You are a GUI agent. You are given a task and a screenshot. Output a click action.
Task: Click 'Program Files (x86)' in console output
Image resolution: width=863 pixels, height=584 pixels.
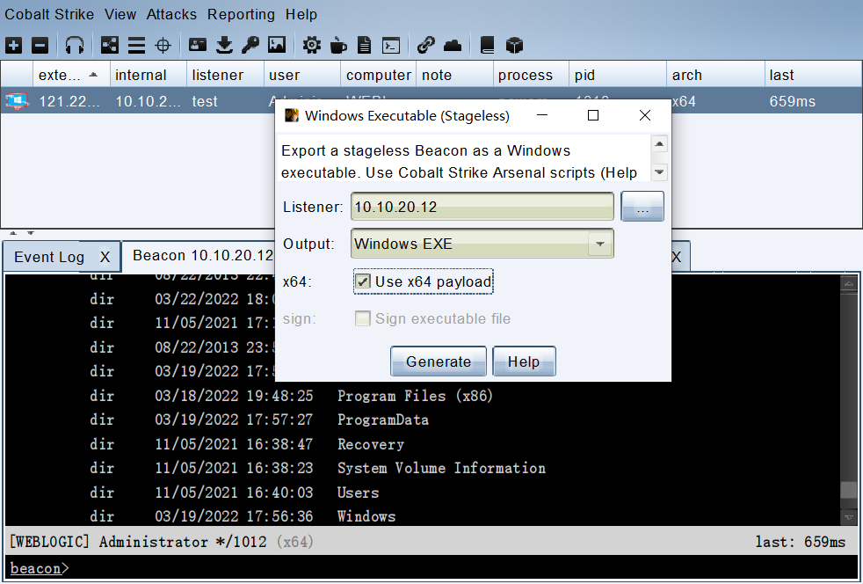tap(415, 396)
